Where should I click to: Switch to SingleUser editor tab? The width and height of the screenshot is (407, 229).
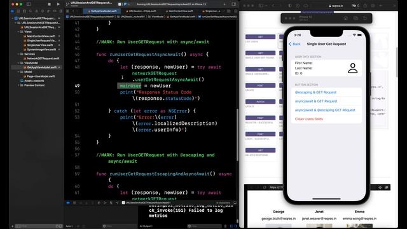point(211,11)
